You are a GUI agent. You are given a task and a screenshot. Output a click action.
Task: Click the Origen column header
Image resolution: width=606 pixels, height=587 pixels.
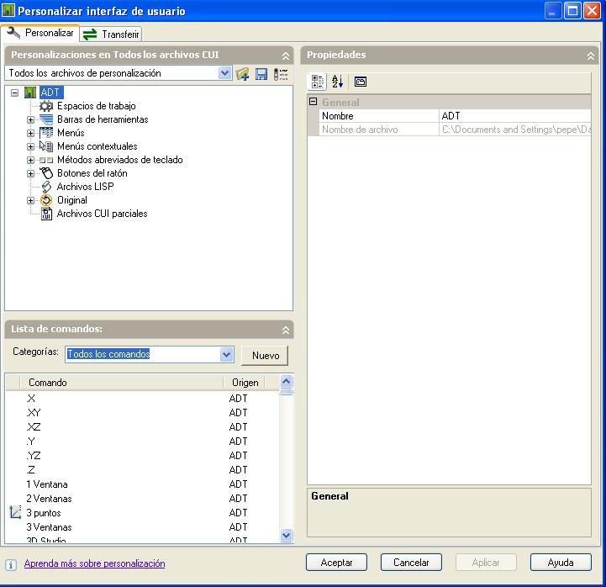(x=245, y=383)
